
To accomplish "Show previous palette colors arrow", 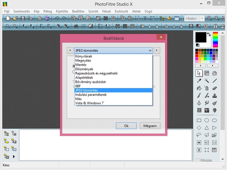I will tap(201, 66).
